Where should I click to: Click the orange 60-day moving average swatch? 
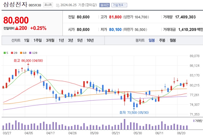click(21, 53)
